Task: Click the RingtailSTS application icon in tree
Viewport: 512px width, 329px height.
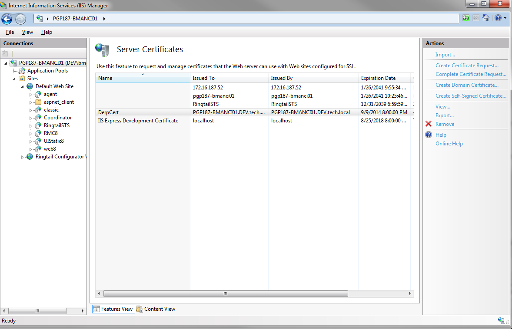Action: [38, 125]
